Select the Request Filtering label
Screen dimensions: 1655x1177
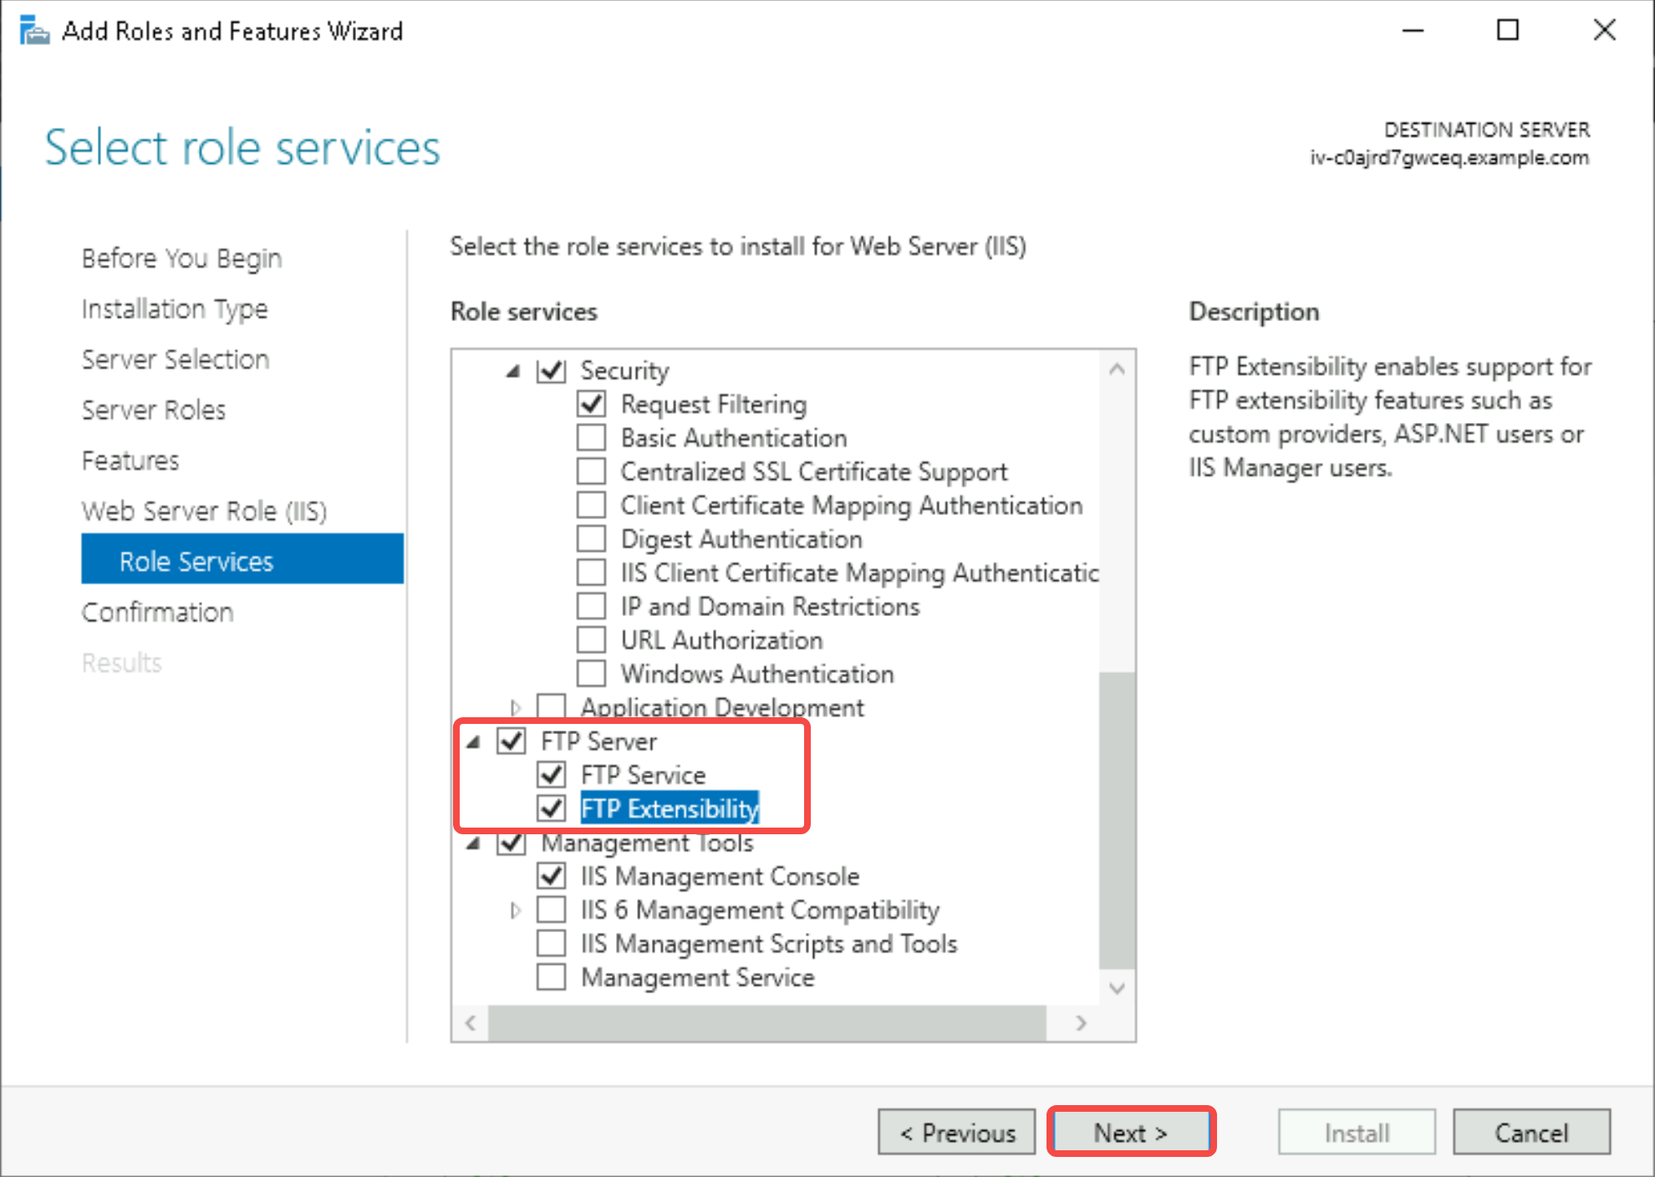[714, 405]
